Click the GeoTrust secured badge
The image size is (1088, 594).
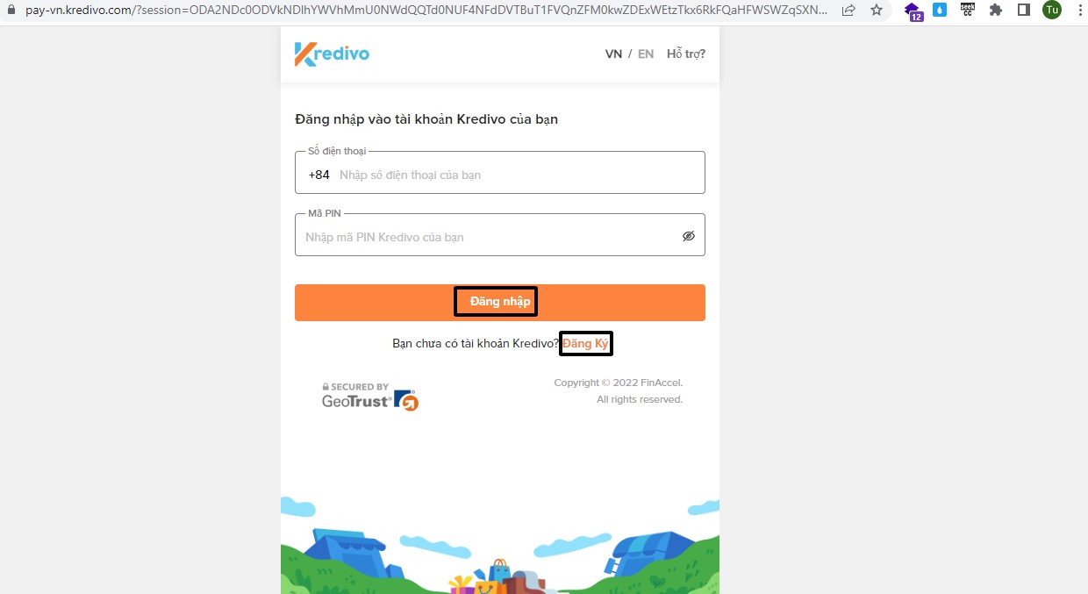pyautogui.click(x=370, y=397)
